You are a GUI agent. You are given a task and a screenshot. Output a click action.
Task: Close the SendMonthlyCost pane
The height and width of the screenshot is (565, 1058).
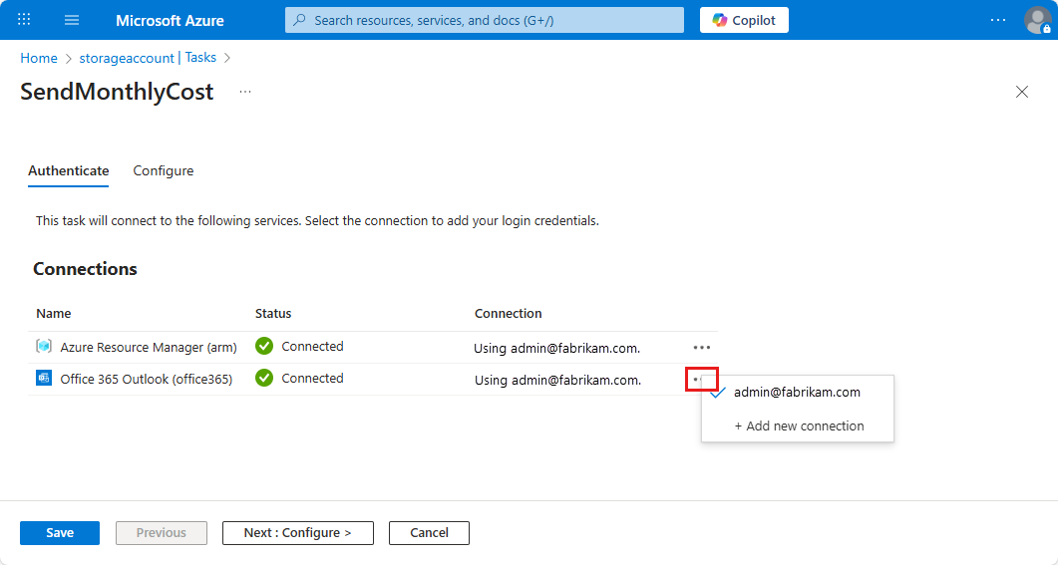1021,92
